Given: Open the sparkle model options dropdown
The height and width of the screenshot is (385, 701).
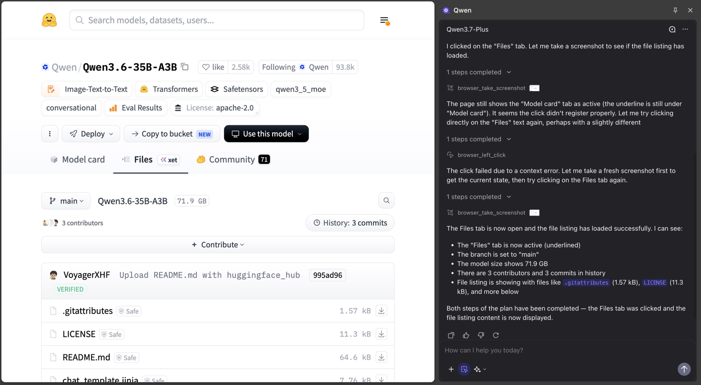Looking at the screenshot, I should pos(480,369).
